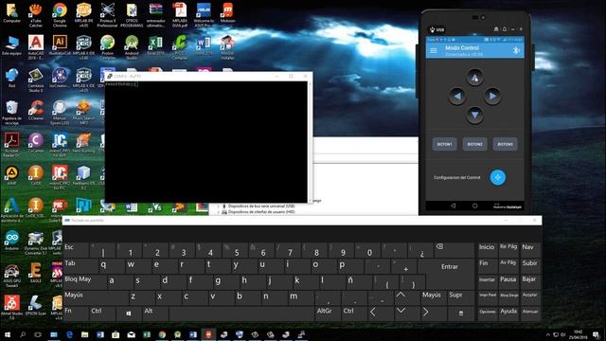Open taskbar search magnifier
606x341 pixels.
(23, 334)
